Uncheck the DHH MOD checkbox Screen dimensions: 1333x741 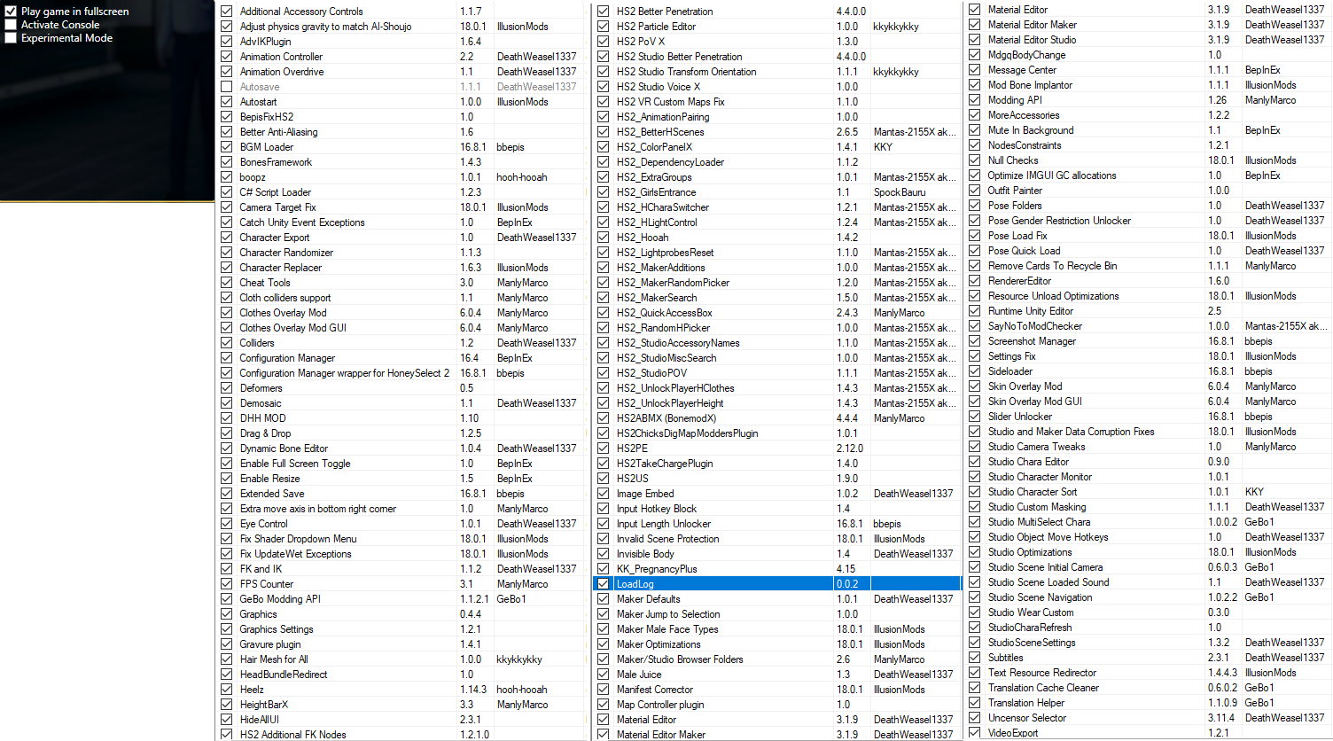(227, 418)
